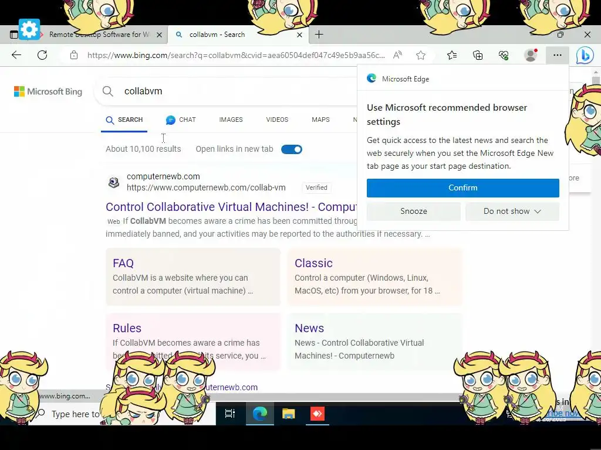This screenshot has height=450, width=601.
Task: Go back using the browser back arrow
Action: coord(16,55)
